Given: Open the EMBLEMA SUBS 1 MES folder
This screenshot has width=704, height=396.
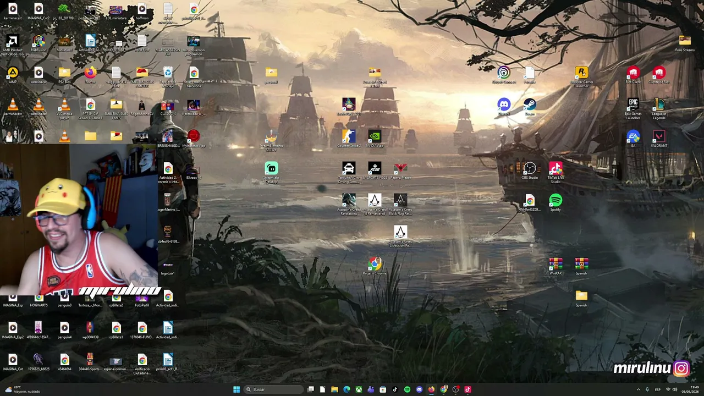Looking at the screenshot, I should coord(116,109).
